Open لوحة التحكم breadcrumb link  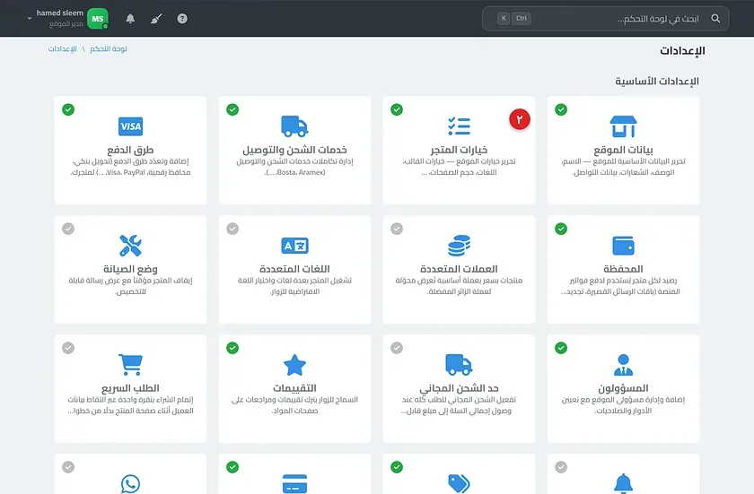109,49
